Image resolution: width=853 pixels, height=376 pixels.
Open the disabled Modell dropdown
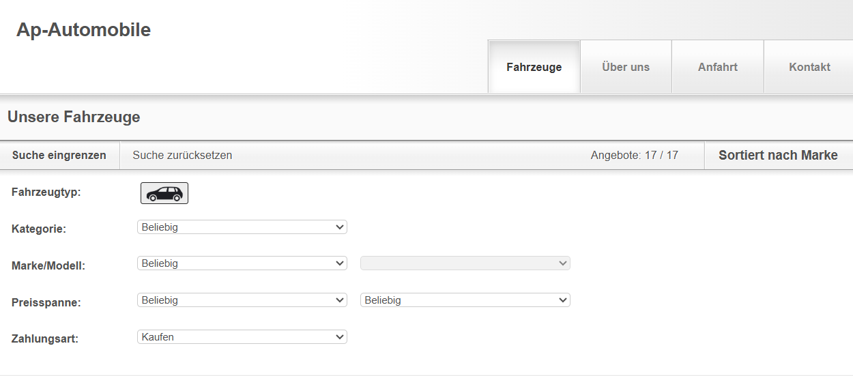(465, 263)
